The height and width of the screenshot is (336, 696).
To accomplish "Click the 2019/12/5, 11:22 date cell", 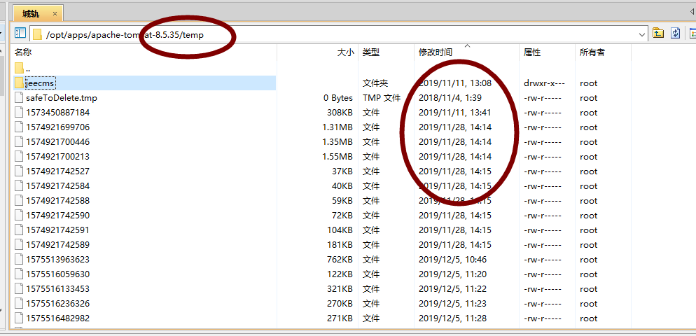I will click(453, 289).
